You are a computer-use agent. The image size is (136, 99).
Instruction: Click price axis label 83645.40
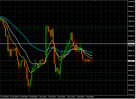[131, 70]
